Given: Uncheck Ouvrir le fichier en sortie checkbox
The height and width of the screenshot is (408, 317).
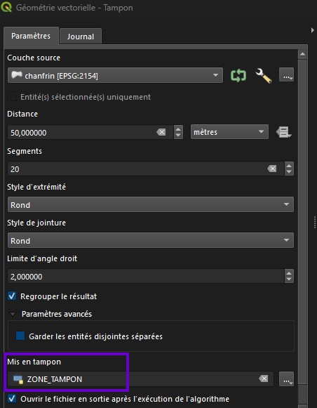Looking at the screenshot, I should [x=12, y=399].
